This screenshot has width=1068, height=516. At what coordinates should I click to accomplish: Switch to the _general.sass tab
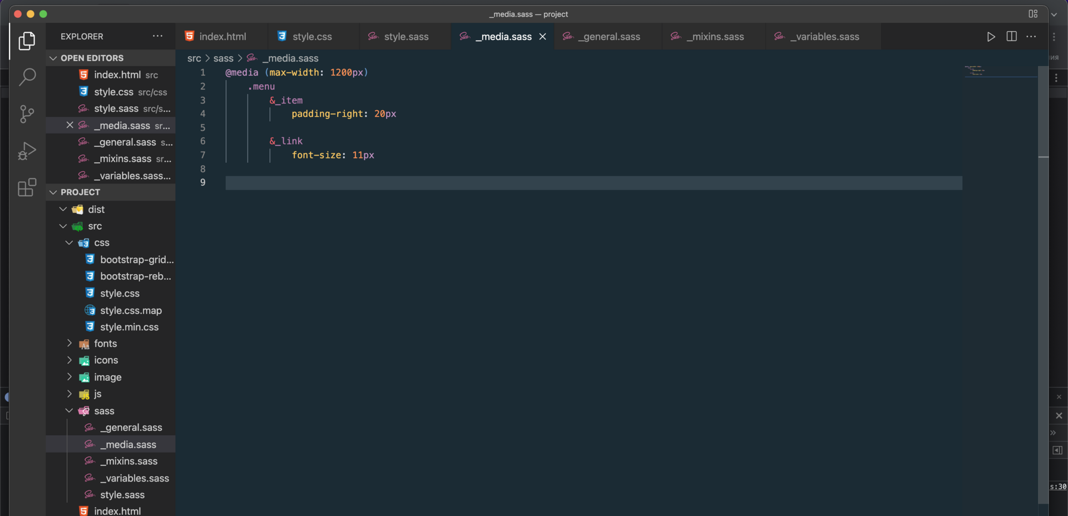click(x=608, y=37)
